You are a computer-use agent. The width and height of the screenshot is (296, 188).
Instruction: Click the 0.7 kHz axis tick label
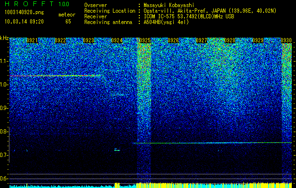(4, 155)
